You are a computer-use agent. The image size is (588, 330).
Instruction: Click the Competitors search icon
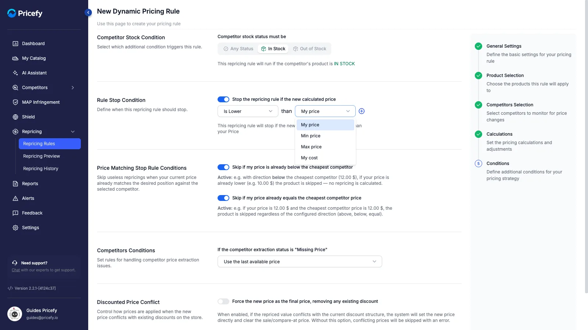pos(15,88)
